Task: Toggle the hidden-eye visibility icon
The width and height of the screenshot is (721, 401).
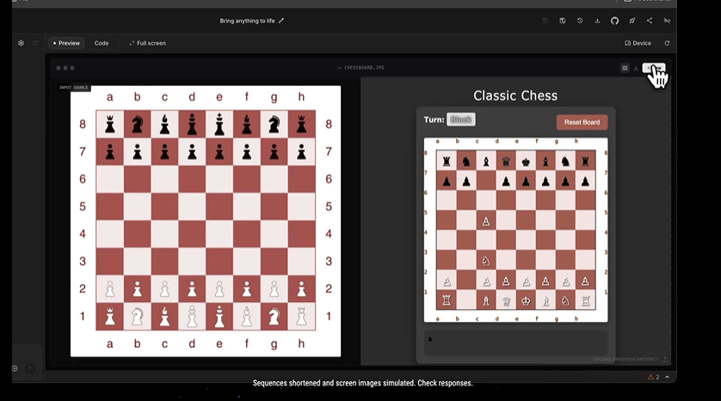Action: [x=666, y=21]
